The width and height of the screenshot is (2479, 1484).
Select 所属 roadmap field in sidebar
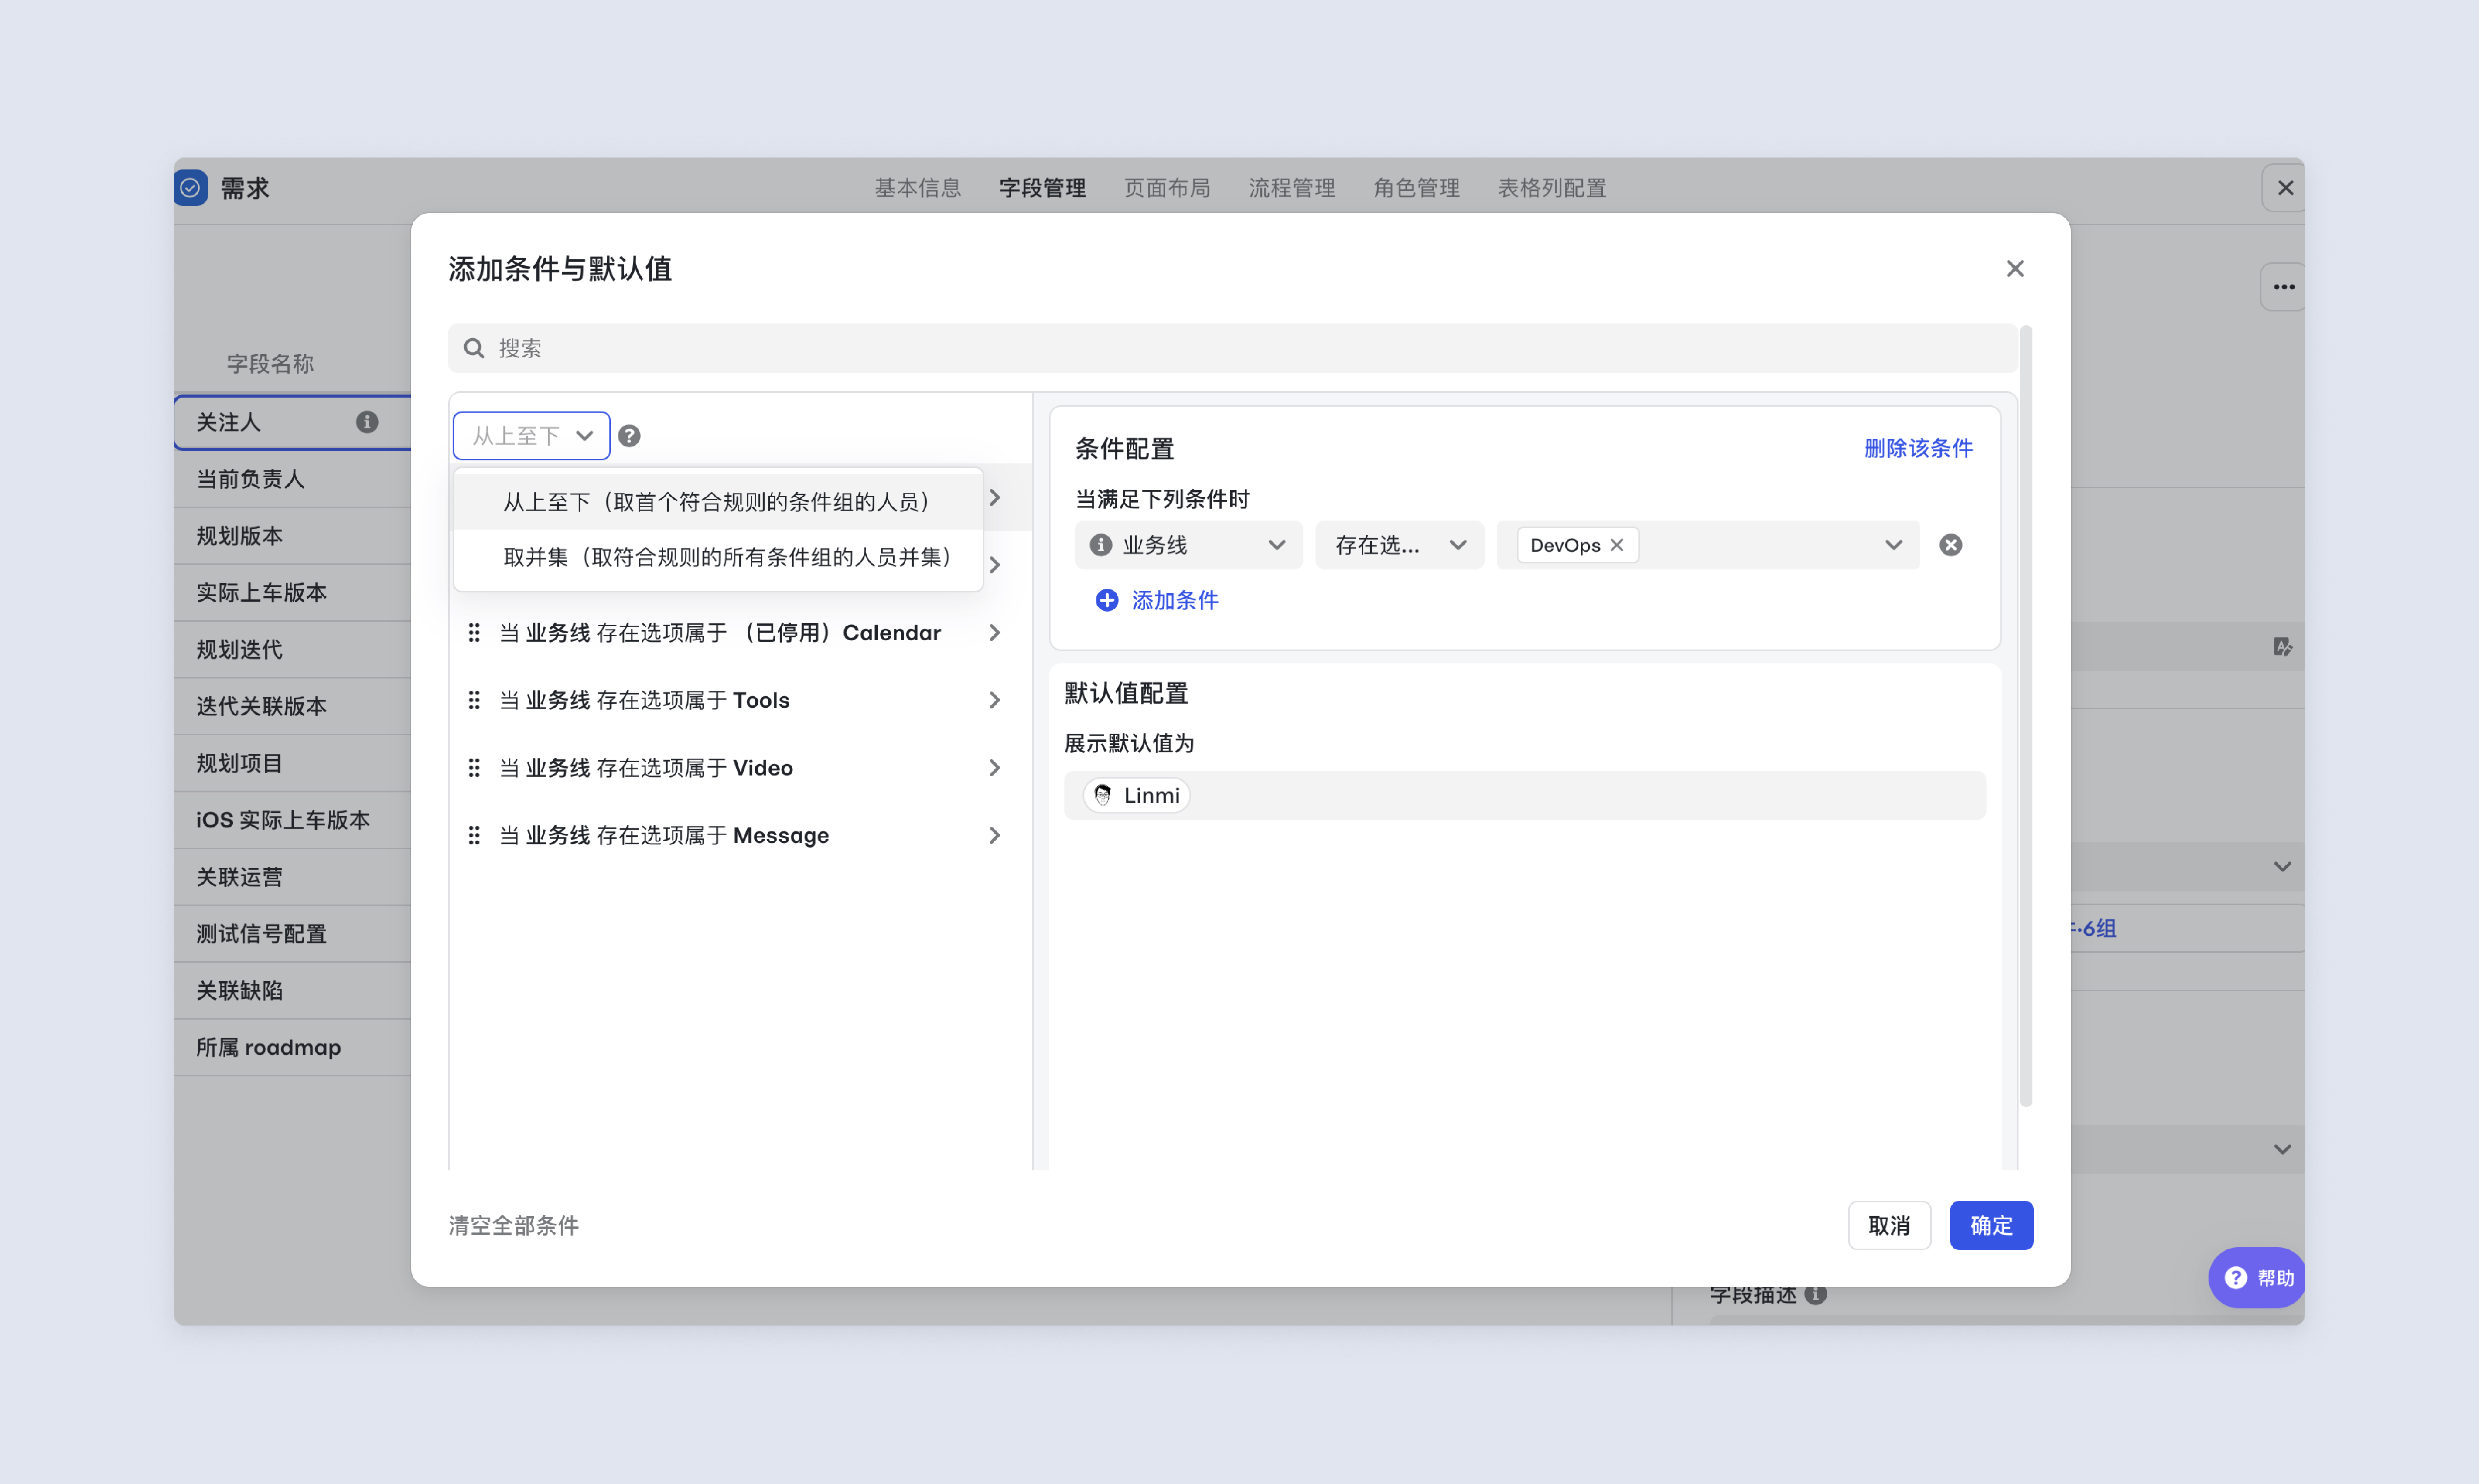293,1047
